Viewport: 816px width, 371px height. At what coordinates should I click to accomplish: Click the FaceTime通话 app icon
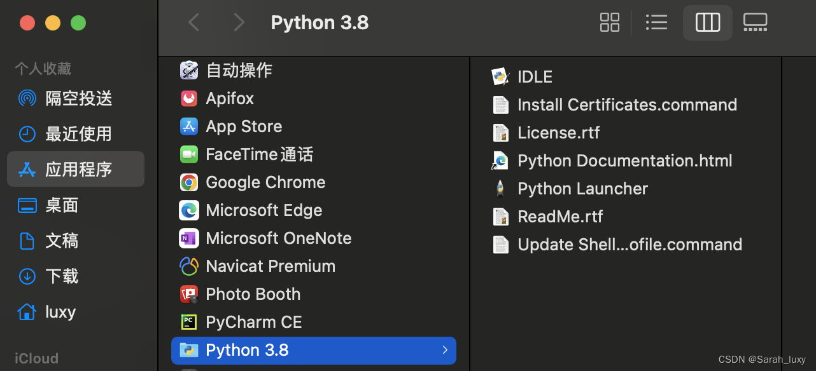tap(189, 154)
